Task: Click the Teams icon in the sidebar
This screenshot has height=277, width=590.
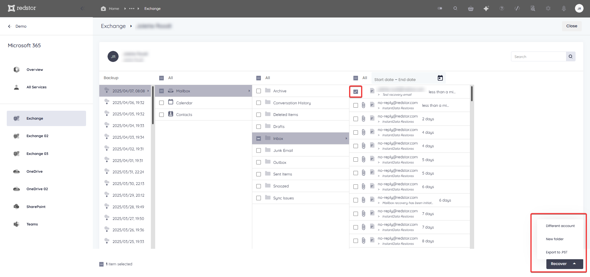Action: tap(17, 224)
